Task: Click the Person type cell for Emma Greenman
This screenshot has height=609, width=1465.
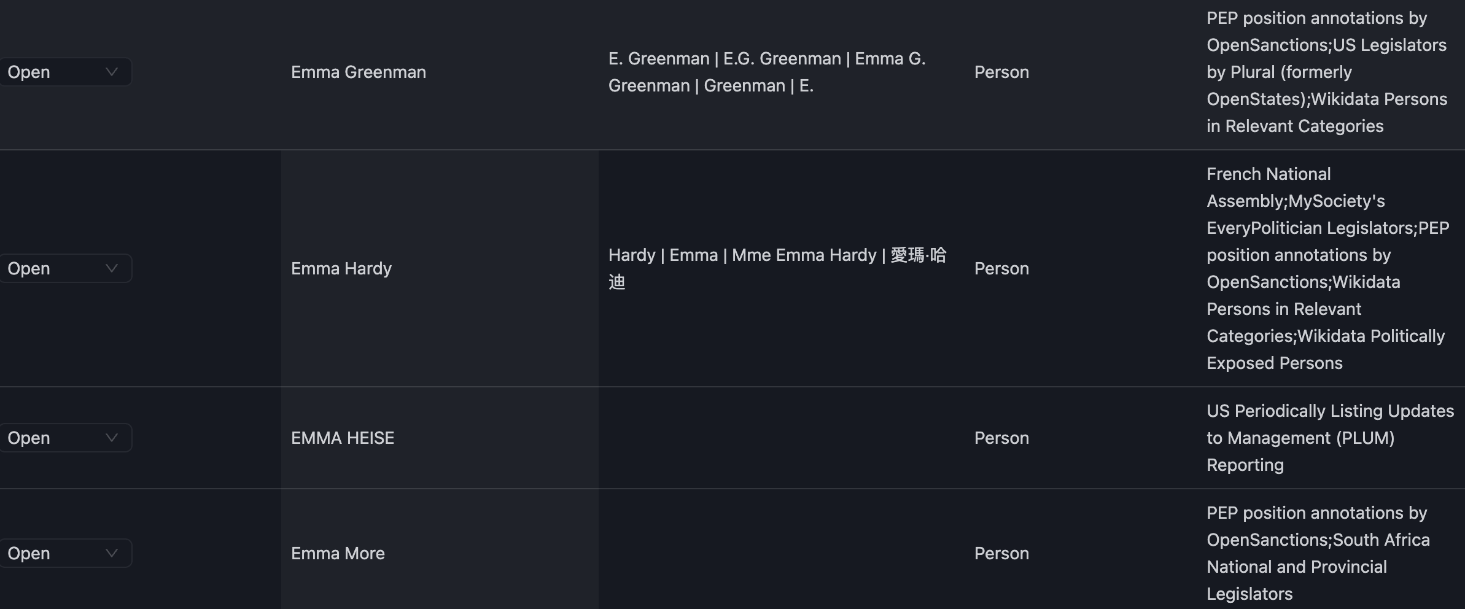Action: (1001, 72)
